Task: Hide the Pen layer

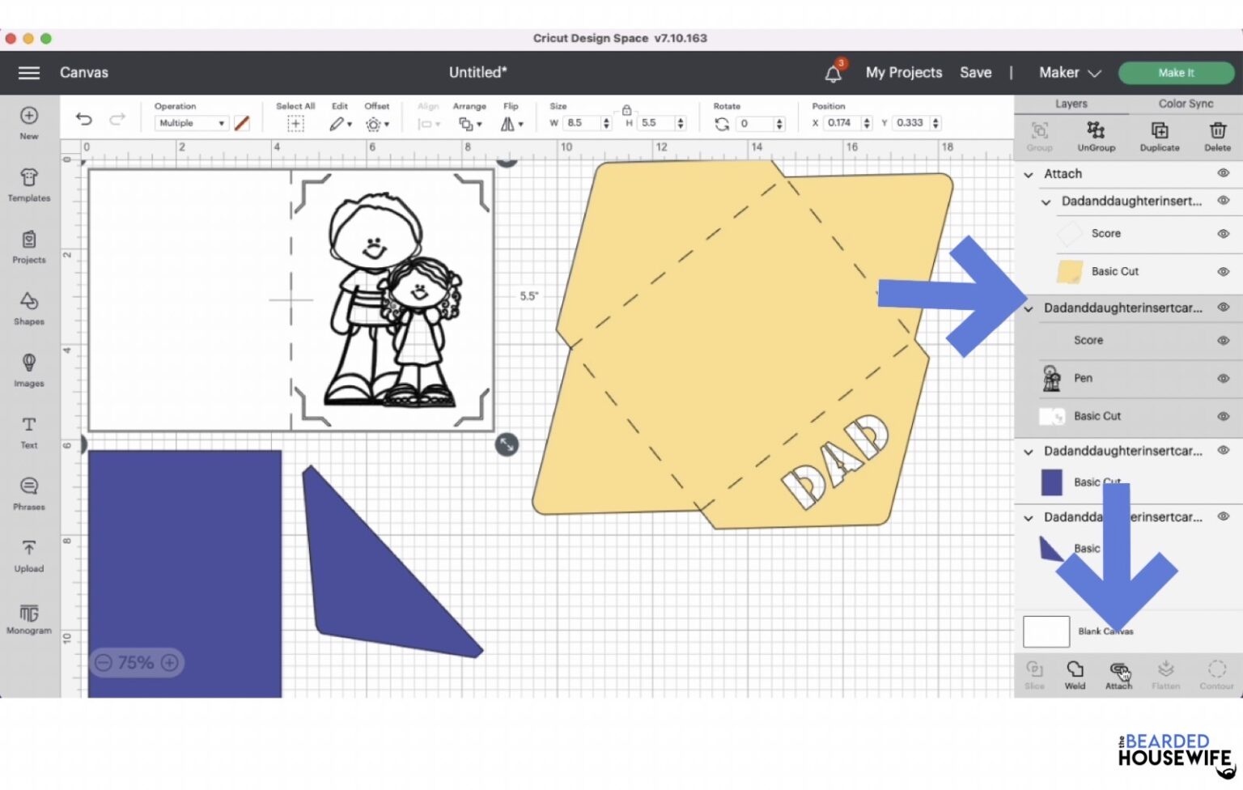Action: click(x=1223, y=378)
